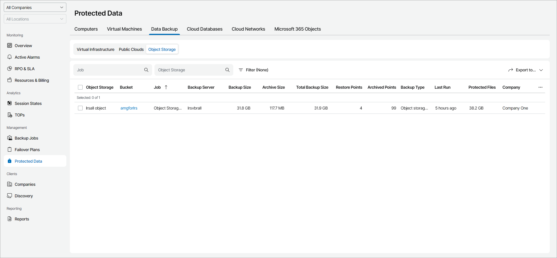Open the Filter (None) button
Image resolution: width=557 pixels, height=258 pixels.
(253, 70)
